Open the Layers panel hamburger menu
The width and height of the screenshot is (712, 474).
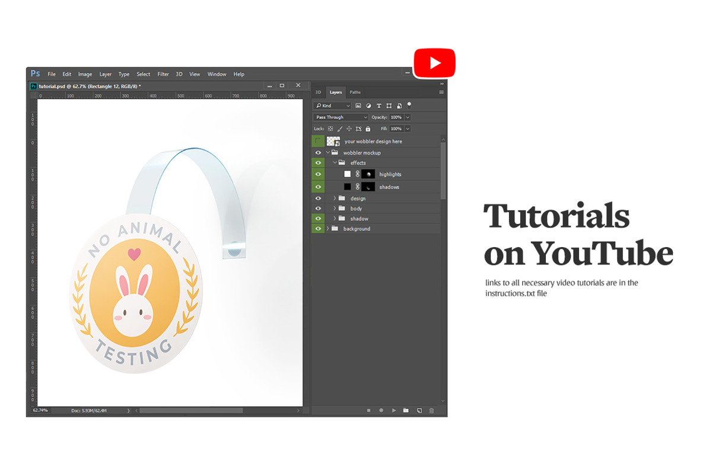441,92
